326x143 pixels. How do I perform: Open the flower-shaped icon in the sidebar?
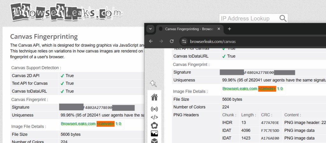[154, 125]
